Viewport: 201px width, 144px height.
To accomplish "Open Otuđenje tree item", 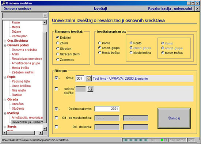I will [18, 109].
